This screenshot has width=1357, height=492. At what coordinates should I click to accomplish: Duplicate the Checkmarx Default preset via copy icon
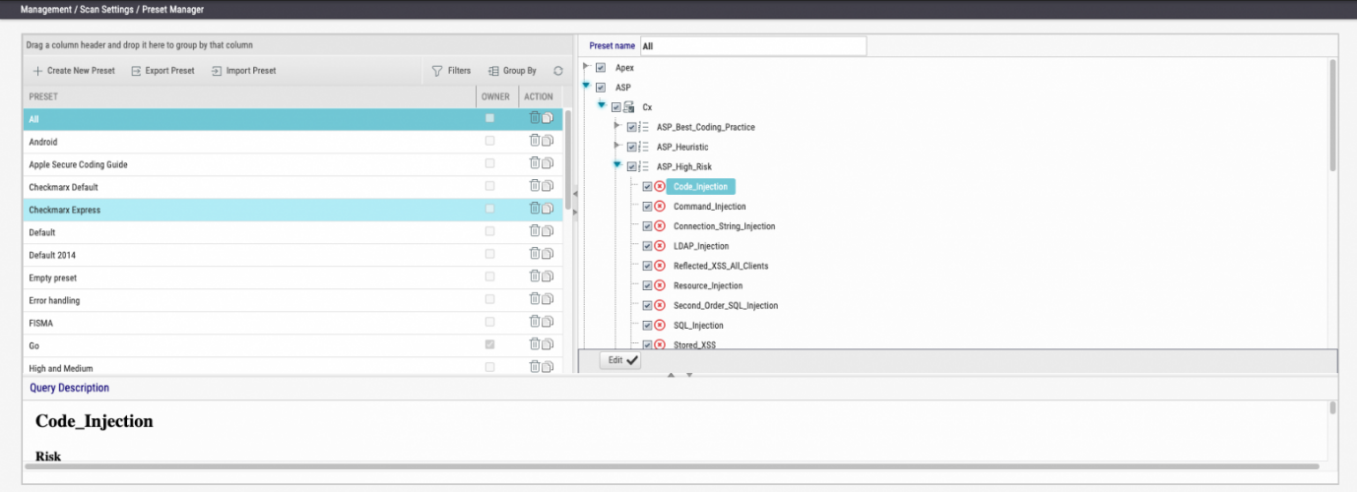point(547,186)
